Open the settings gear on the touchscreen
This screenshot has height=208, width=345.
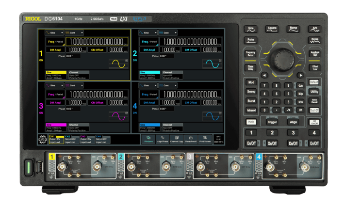tap(42, 139)
